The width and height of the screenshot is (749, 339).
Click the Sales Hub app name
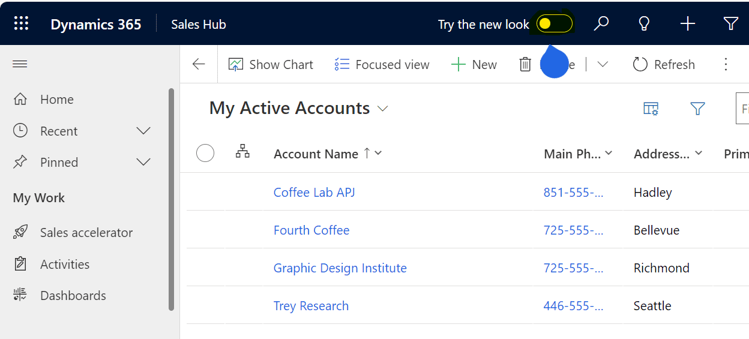(x=199, y=24)
